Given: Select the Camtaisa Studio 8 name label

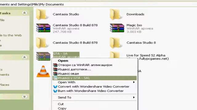Looking at the screenshot, I should click(x=141, y=43).
